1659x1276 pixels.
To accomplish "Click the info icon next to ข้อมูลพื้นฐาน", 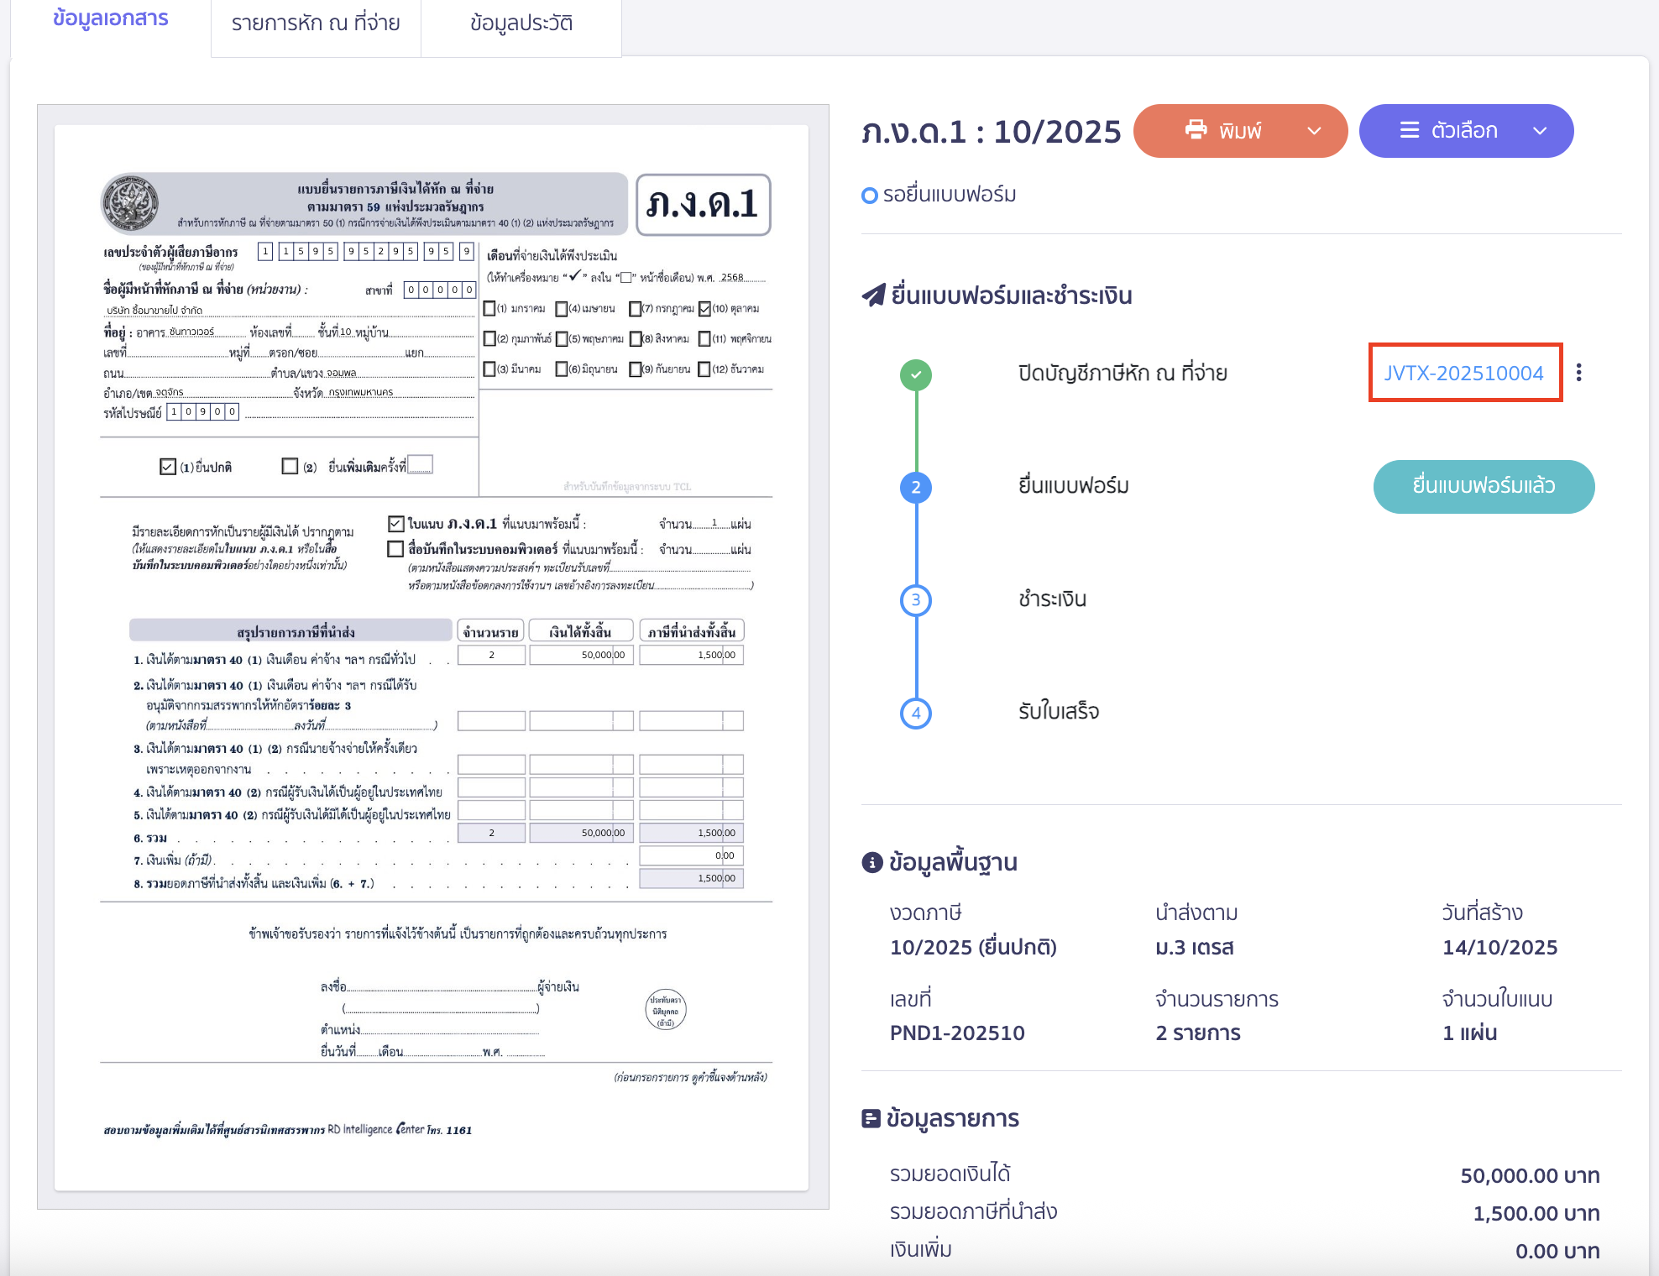I will (871, 862).
